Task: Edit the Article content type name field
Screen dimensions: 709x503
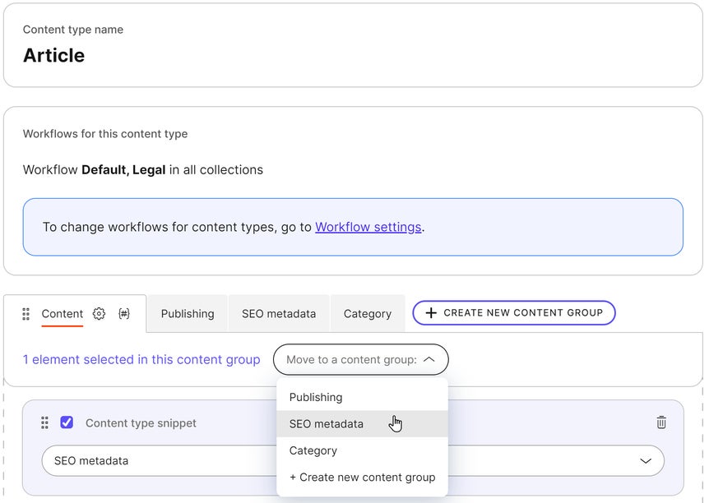Action: pos(53,56)
